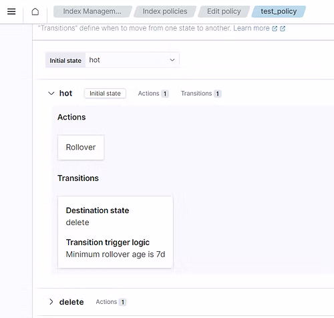Screen dimensions: 334x318
Task: Click the Edit policy breadcrumb
Action: click(224, 11)
